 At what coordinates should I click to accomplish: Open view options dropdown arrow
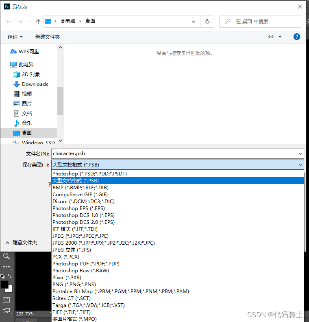[x=280, y=37]
